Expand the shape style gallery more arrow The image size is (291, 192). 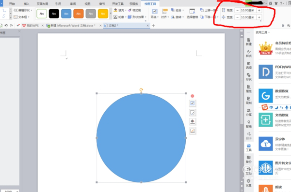click(111, 14)
